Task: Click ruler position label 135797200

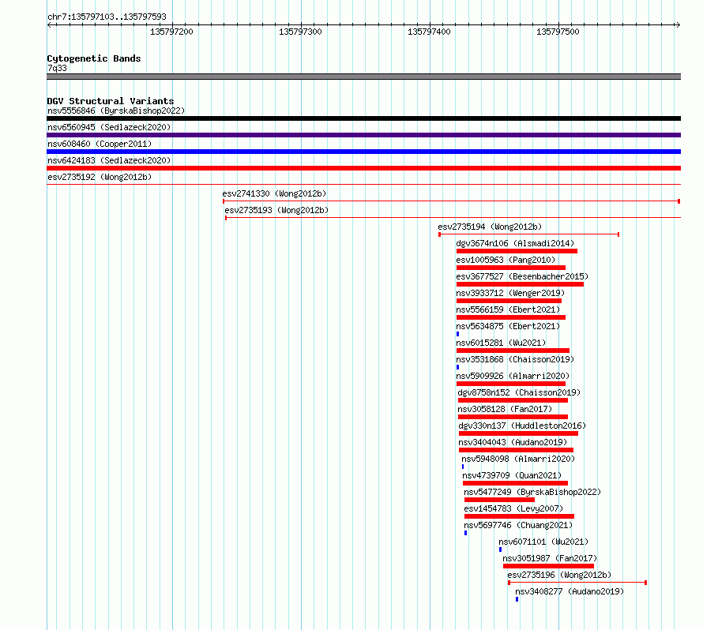Action: tap(171, 32)
